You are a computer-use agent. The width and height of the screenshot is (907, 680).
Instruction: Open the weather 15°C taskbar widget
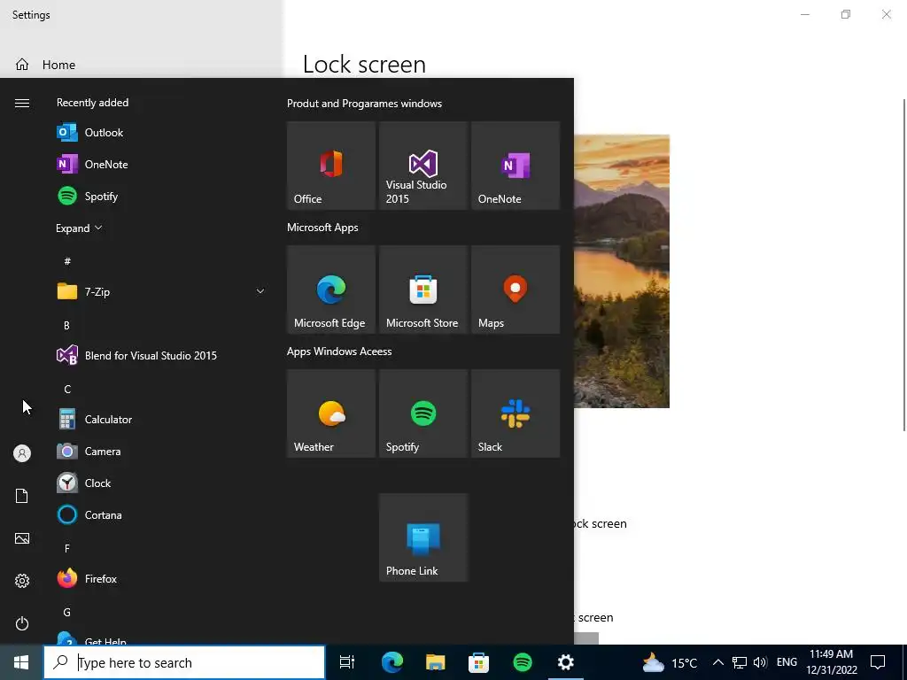coord(670,662)
